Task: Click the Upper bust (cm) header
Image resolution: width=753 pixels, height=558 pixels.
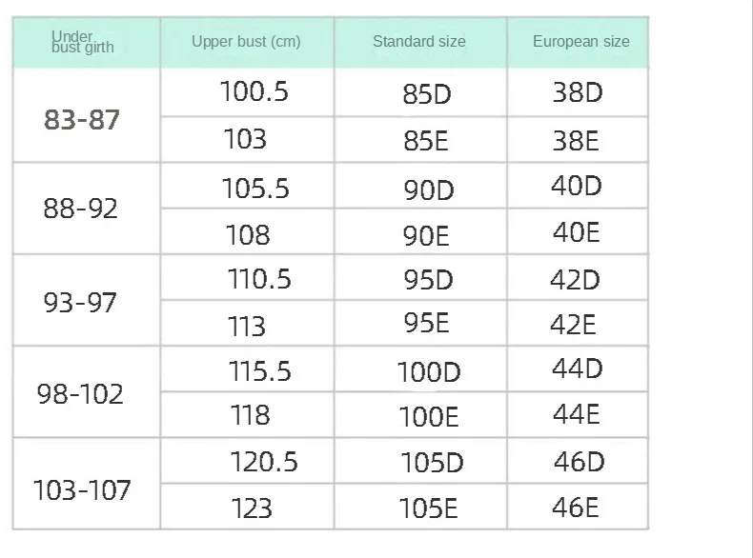Action: point(246,42)
